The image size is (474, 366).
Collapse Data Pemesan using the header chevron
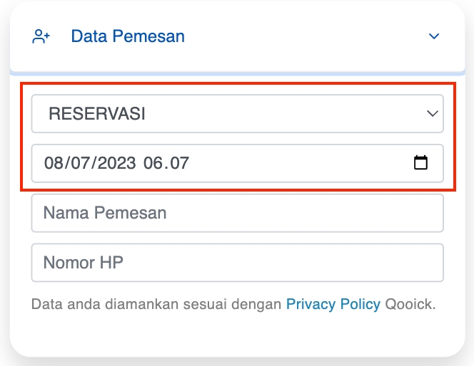pyautogui.click(x=434, y=36)
